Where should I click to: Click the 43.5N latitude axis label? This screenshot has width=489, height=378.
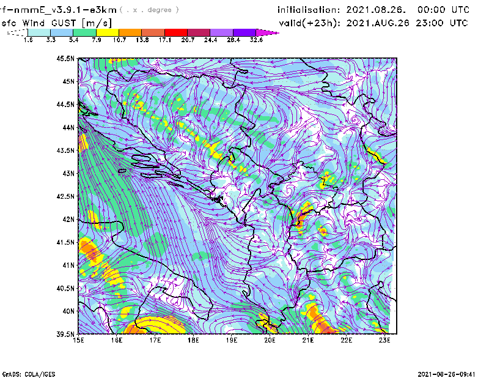point(65,150)
